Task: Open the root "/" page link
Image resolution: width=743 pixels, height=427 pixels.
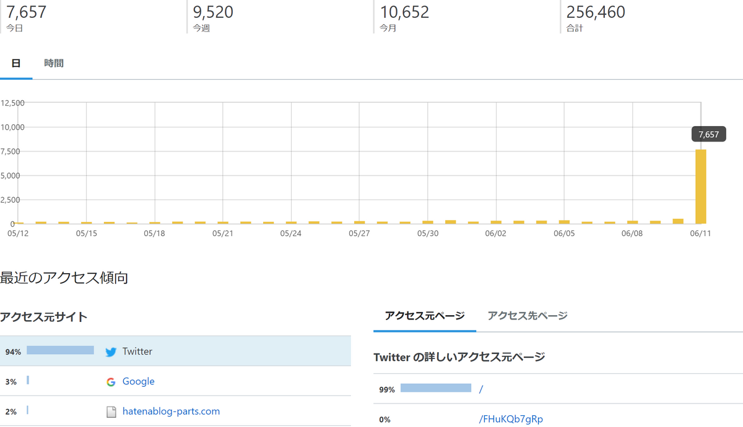Action: pyautogui.click(x=481, y=389)
